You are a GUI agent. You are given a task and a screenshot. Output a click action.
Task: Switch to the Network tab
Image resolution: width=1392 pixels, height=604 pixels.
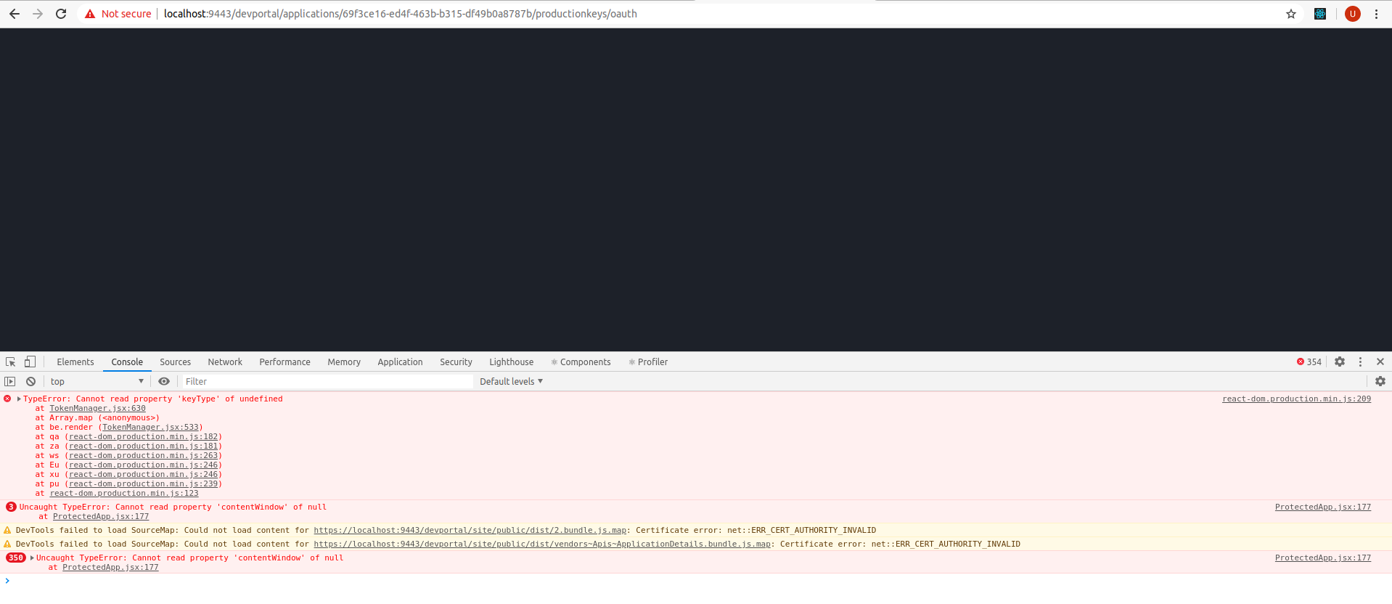pos(225,362)
